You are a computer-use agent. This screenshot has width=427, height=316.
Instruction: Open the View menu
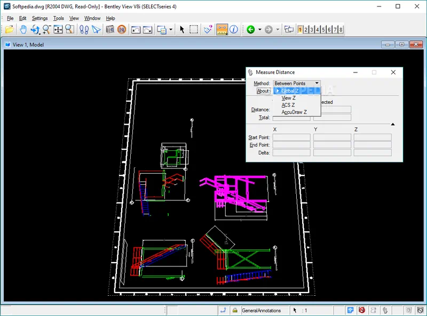point(74,18)
